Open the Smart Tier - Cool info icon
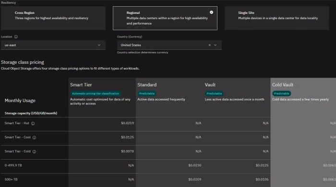Viewport: 336px width, 187px height. coord(34,137)
